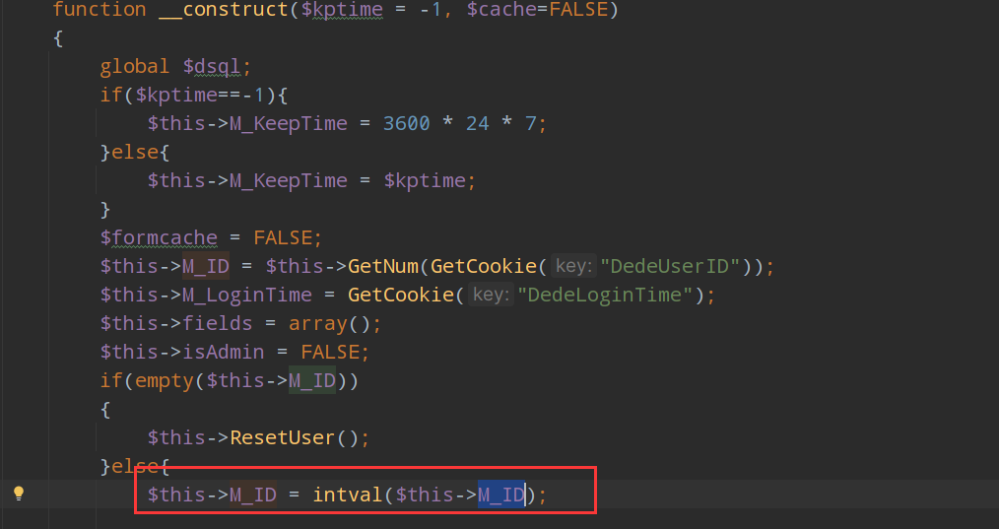
Task: Click M_ID on the GetNum assignment line
Action: 206,266
